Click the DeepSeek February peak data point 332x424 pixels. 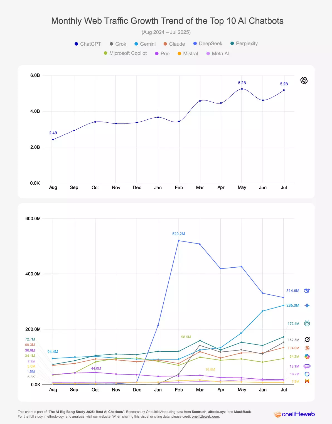179,241
